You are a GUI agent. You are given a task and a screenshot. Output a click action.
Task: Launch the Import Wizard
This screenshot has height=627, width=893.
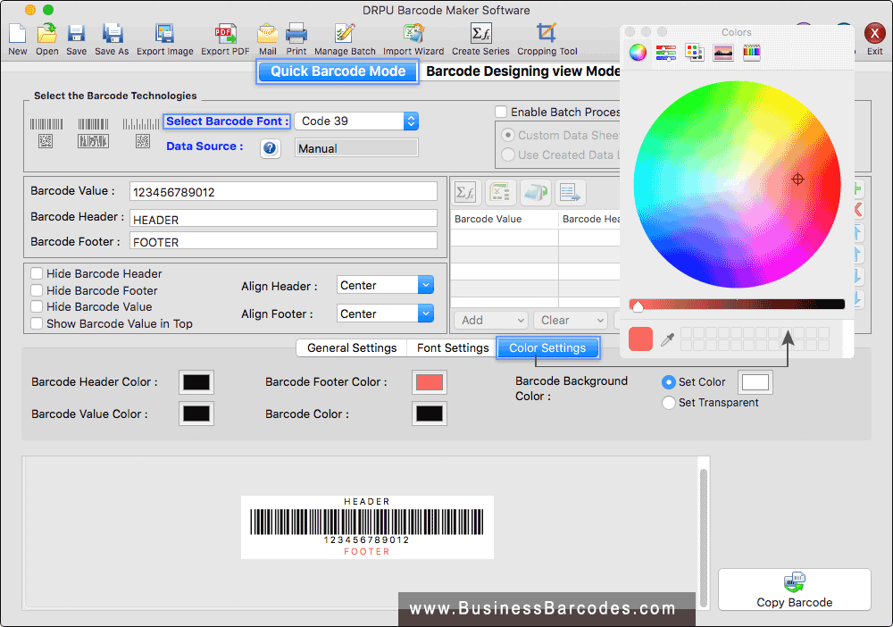pos(413,34)
